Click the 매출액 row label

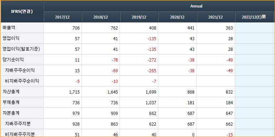point(9,28)
